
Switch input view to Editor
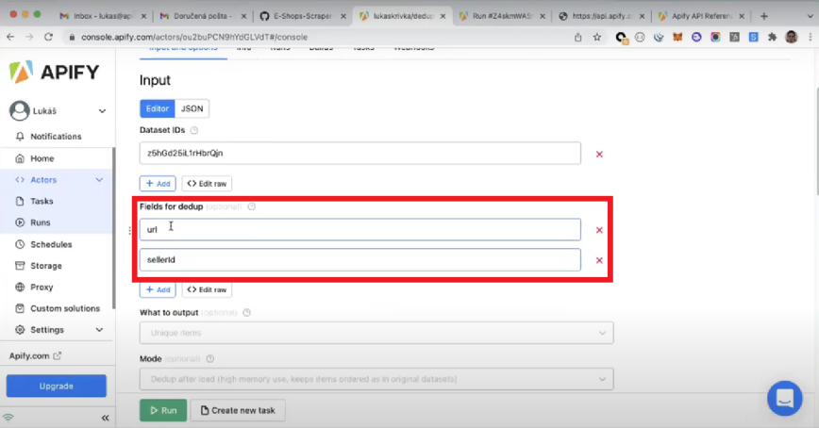pyautogui.click(x=158, y=108)
